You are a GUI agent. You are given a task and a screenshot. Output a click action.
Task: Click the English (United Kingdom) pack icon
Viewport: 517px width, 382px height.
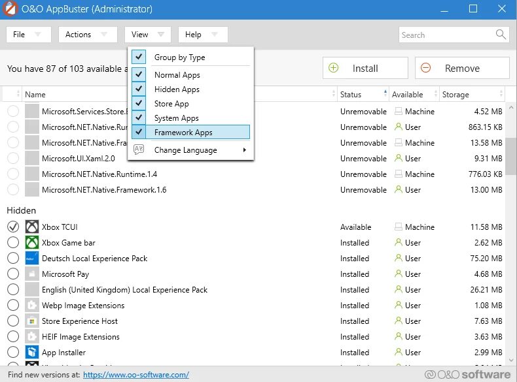[32, 289]
